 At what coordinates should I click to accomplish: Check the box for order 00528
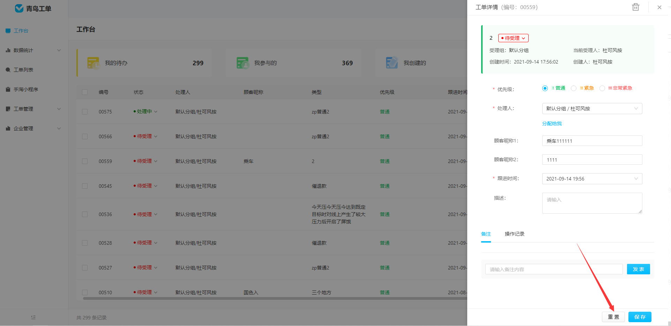point(85,243)
